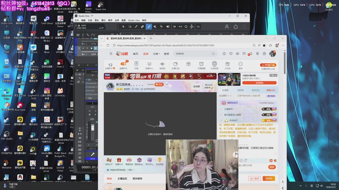Toggle Mute M on vocal mixer channel

pyautogui.click(x=89, y=111)
